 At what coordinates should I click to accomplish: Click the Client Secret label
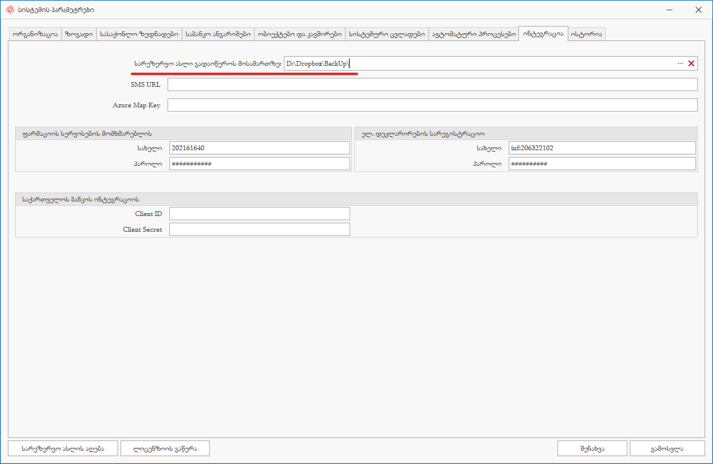pyautogui.click(x=142, y=229)
